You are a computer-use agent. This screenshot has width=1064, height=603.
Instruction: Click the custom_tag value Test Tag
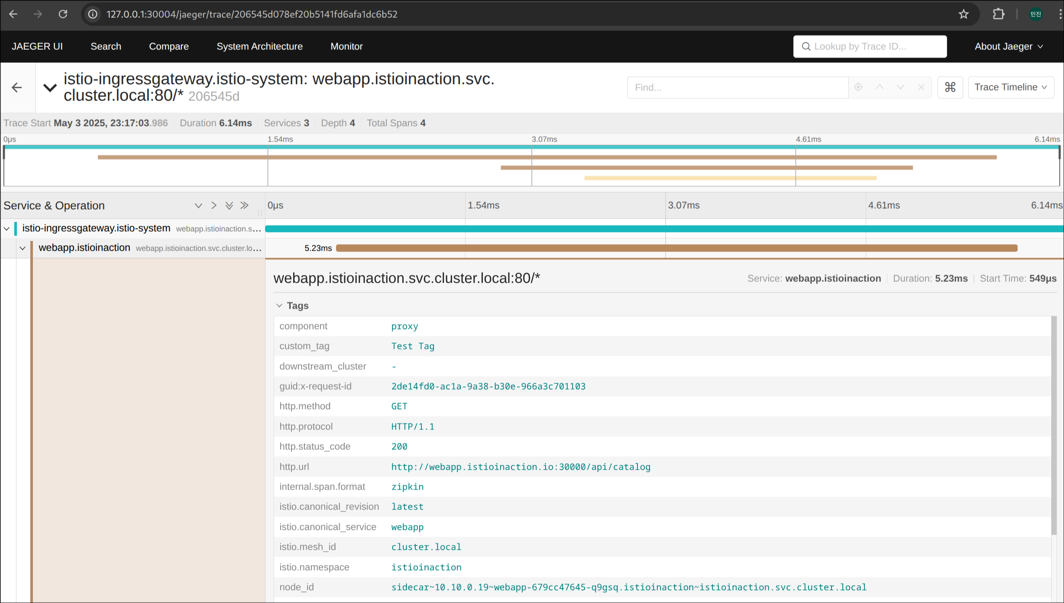pos(413,346)
